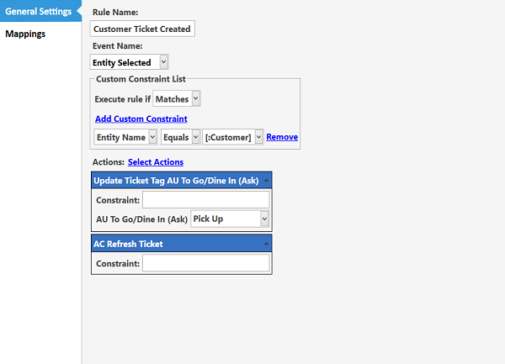Switch to the Mappings tab
The image size is (505, 364).
25,34
